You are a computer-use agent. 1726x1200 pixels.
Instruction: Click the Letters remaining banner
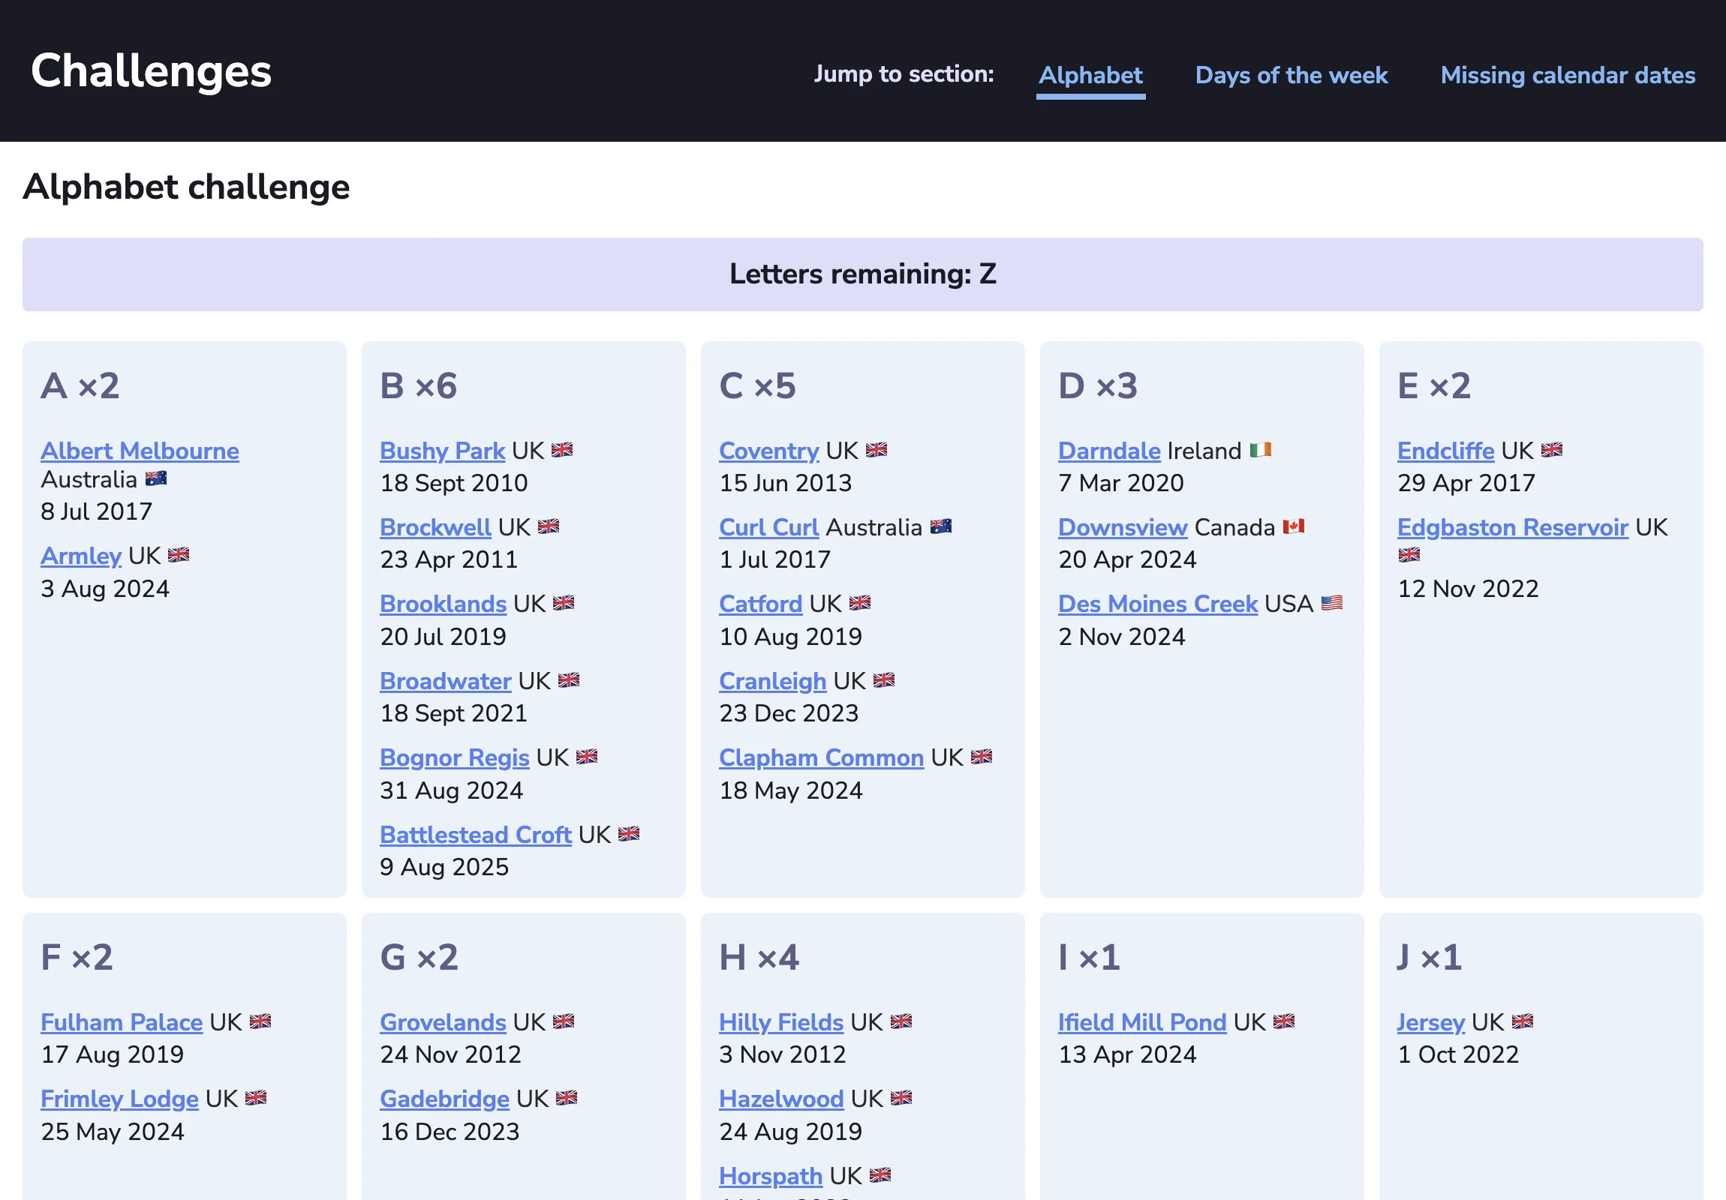click(862, 274)
